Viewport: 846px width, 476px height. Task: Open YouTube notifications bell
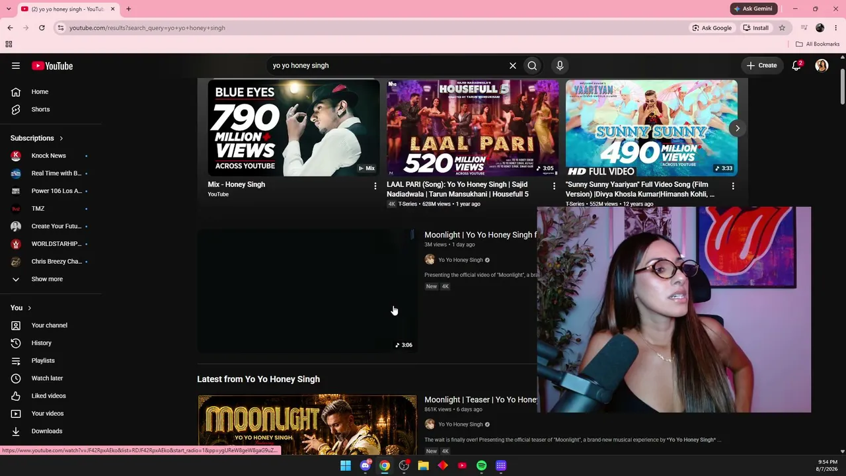click(x=796, y=65)
